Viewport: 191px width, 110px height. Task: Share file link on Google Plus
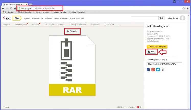pos(153,70)
